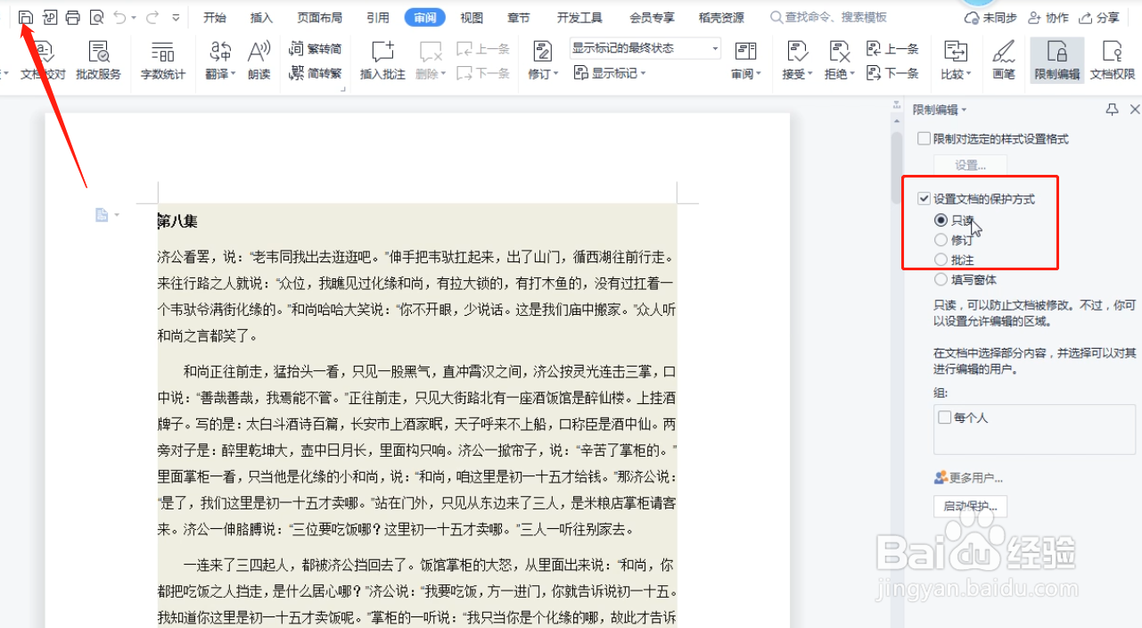Click the page icon left of 第八集
The height and width of the screenshot is (628, 1142).
pyautogui.click(x=102, y=214)
